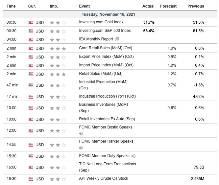This screenshot has height=185, width=219.
Task: Open Investing.com Gold Index event
Action: pos(101,22)
